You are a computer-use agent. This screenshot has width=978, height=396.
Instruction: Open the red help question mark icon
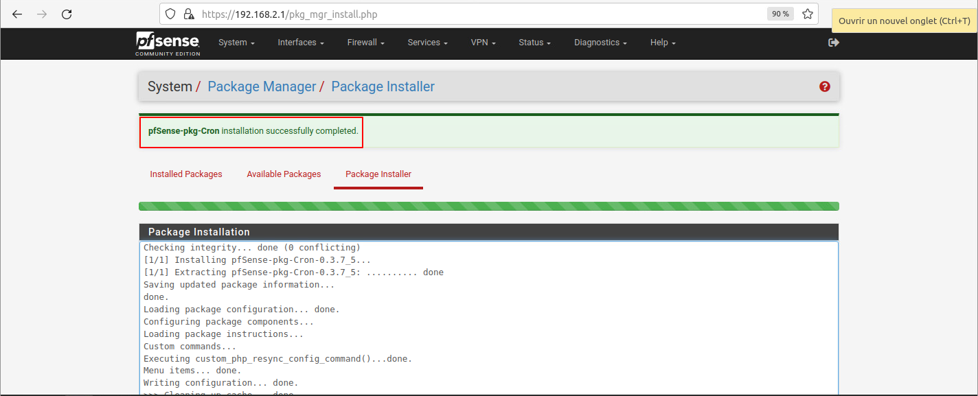pyautogui.click(x=825, y=86)
